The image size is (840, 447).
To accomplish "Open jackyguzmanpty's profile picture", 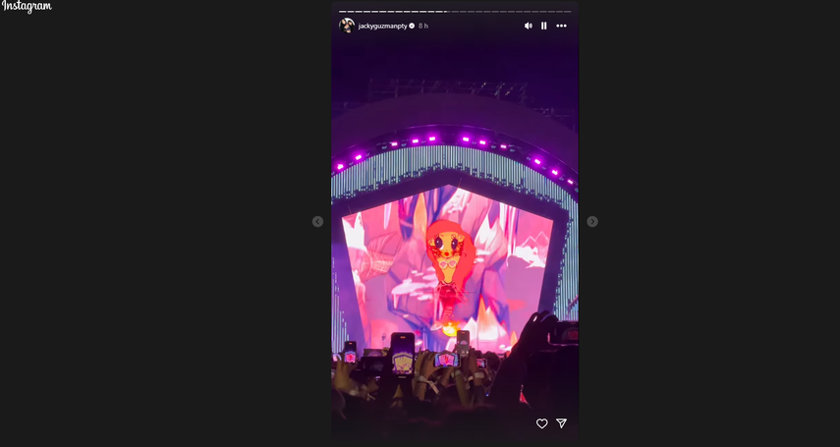I will click(x=347, y=26).
